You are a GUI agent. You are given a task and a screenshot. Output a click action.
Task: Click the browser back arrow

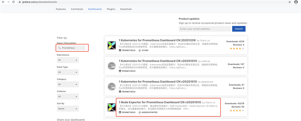pos(3,2)
